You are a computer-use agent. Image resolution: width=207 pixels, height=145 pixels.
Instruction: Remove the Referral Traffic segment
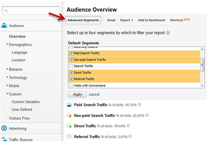point(130,136)
